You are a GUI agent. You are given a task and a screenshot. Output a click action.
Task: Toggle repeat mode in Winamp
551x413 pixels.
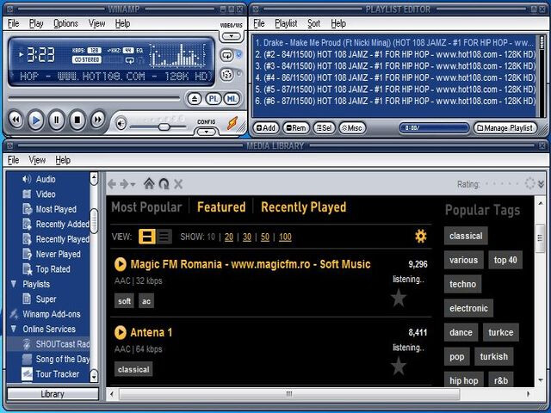226,55
